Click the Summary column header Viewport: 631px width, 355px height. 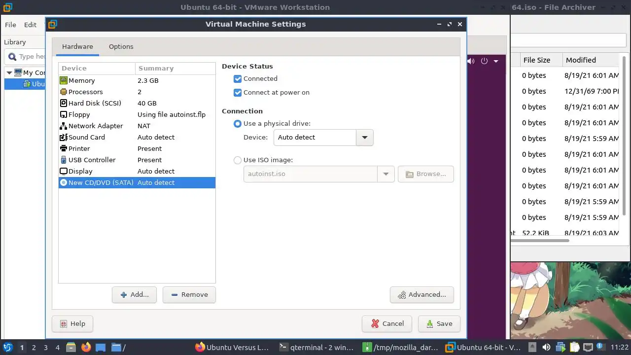tap(175, 69)
